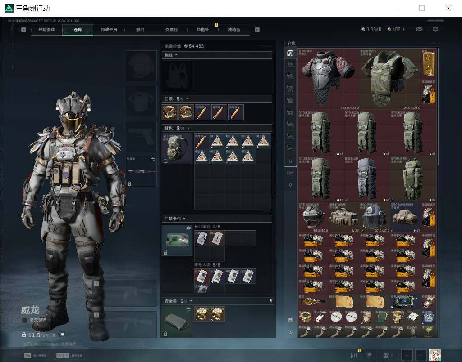Click the Ctrl F hint button

pyautogui.click(x=69, y=355)
